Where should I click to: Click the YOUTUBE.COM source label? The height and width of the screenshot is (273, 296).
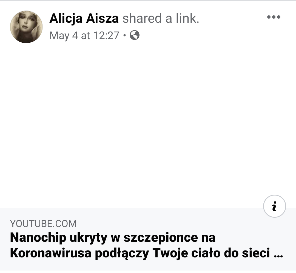click(x=43, y=224)
